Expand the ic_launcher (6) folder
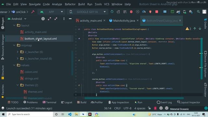208x117 pixels. [x=18, y=52]
